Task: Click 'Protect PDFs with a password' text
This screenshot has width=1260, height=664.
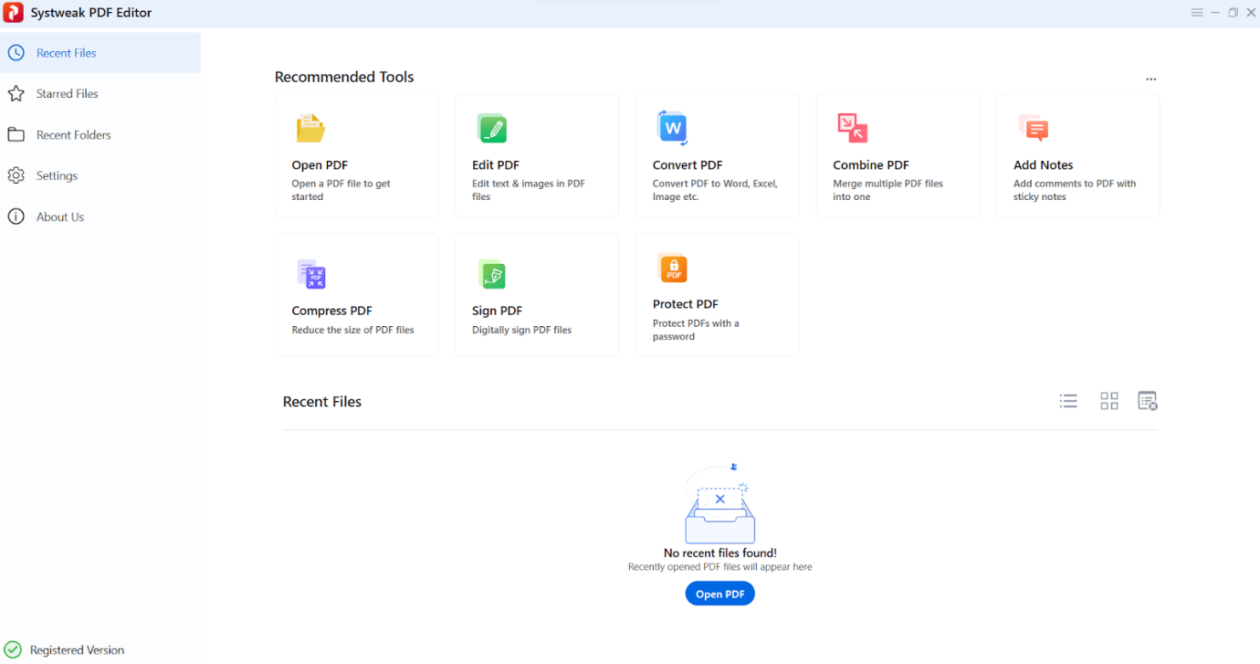Action: click(x=696, y=330)
